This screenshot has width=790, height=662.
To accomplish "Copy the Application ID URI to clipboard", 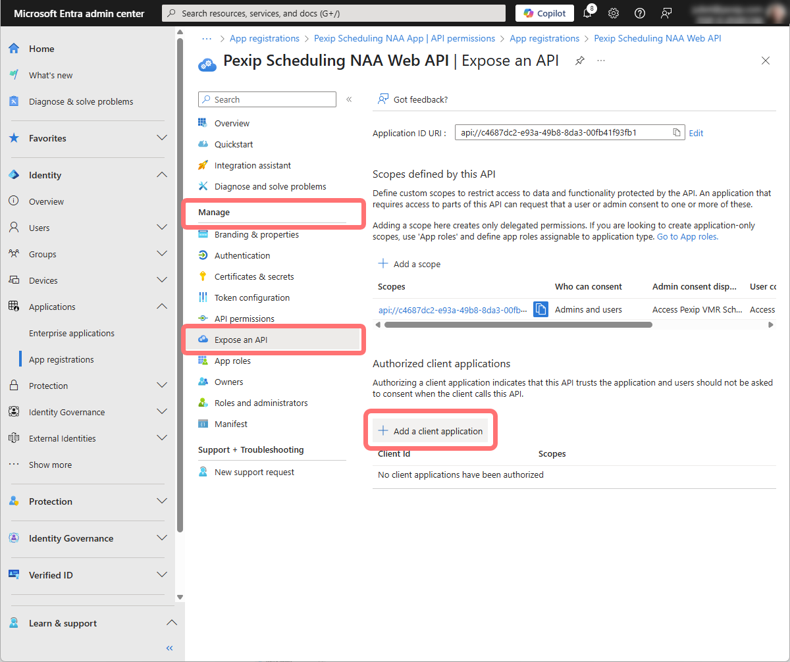I will 676,132.
